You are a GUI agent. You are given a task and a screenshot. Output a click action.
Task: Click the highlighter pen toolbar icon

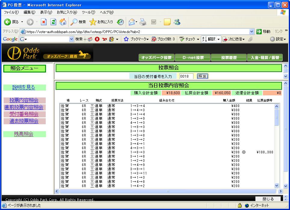point(250,39)
